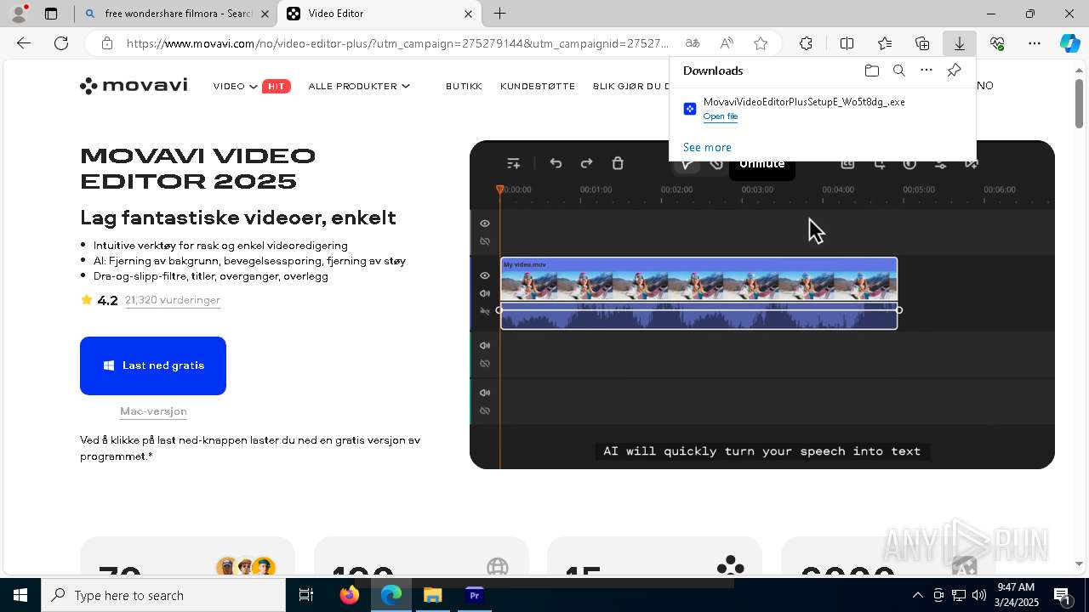Click the Mac-versjon link
1089x612 pixels.
(153, 411)
